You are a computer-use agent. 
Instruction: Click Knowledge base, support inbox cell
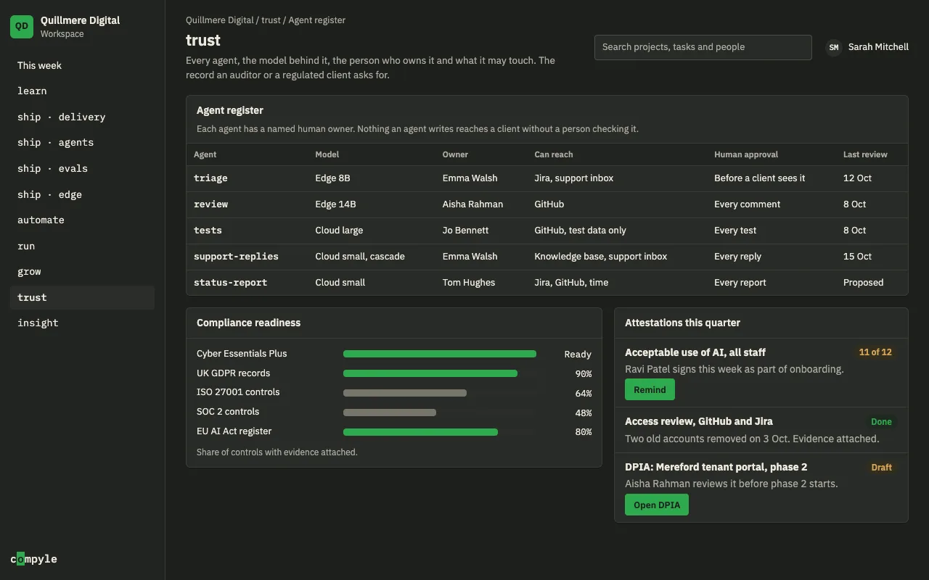click(x=600, y=257)
